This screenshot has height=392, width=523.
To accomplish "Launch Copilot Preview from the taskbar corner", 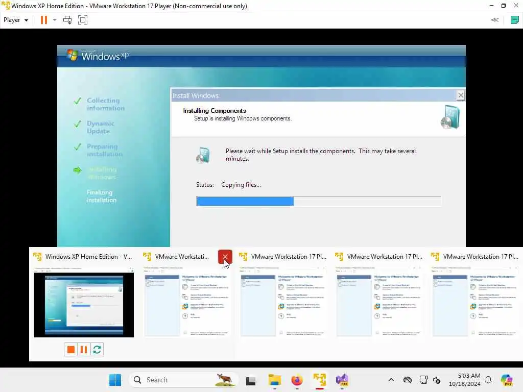I will tap(507, 380).
